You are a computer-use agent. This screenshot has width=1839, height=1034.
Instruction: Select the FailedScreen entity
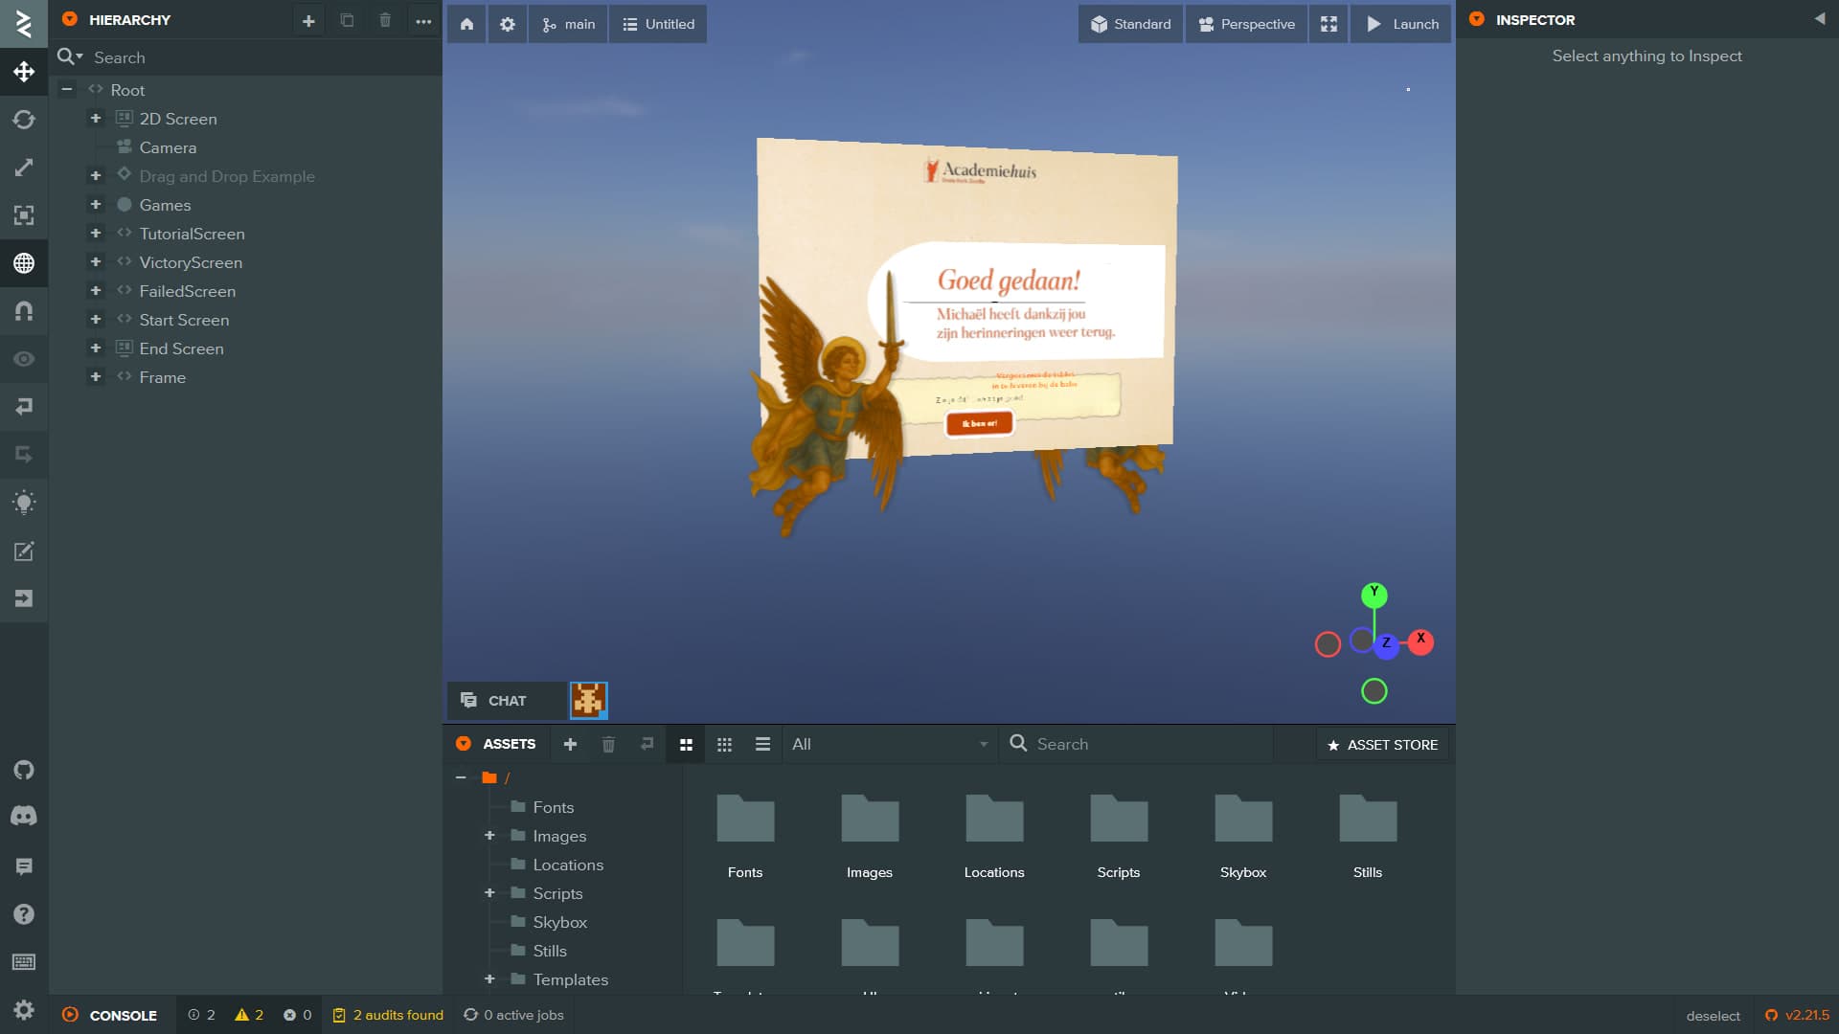187,291
